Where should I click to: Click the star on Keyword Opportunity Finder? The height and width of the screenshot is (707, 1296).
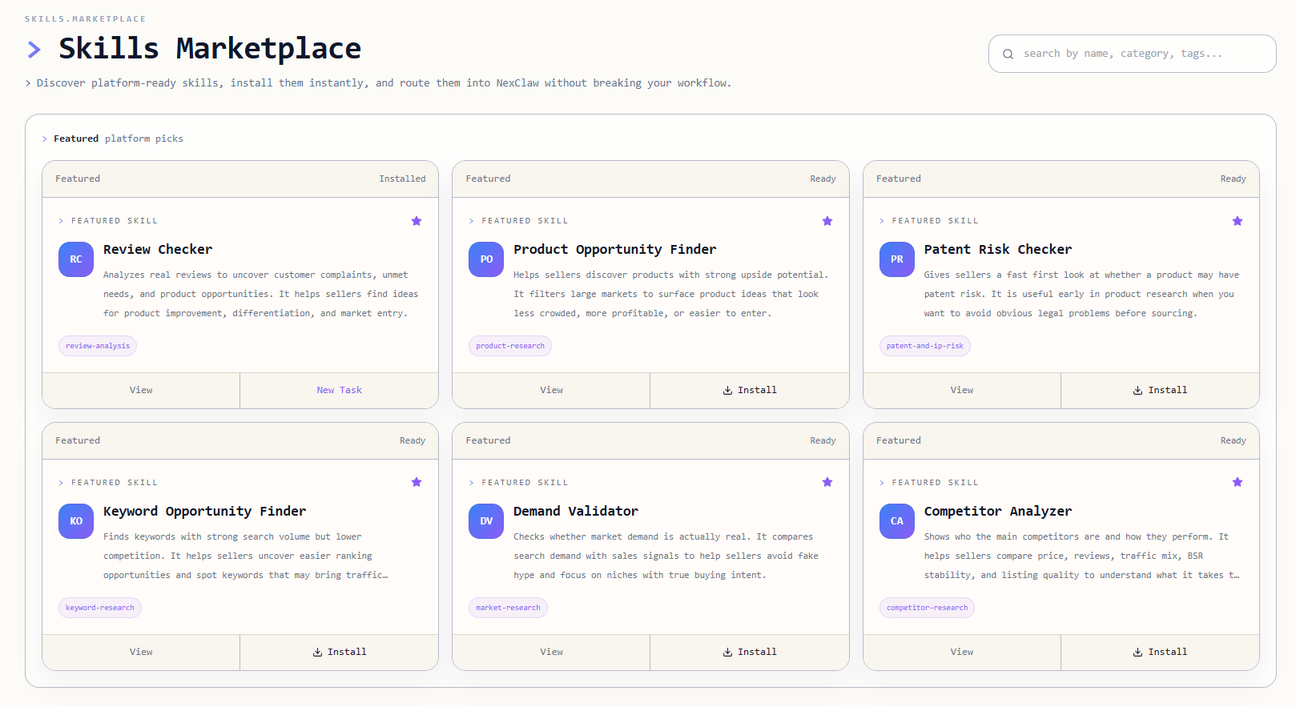[x=417, y=482]
